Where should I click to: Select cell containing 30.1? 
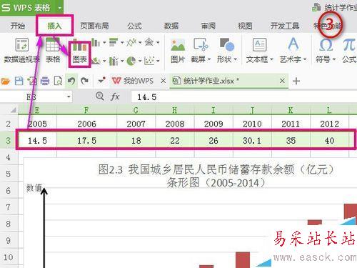pyautogui.click(x=252, y=141)
